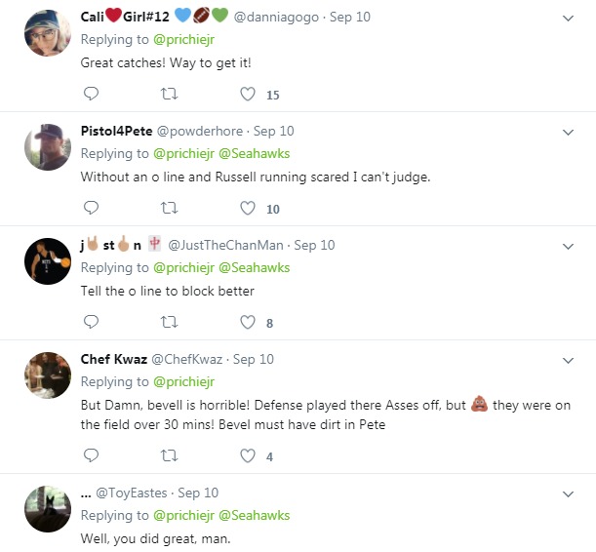Retweet Cali Girl#12's tweet
Screen dimensions: 596x552
tap(169, 95)
